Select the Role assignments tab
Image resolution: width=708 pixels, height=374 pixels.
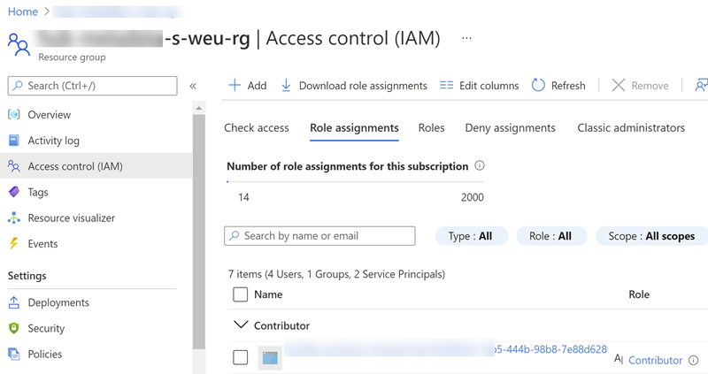pos(354,128)
